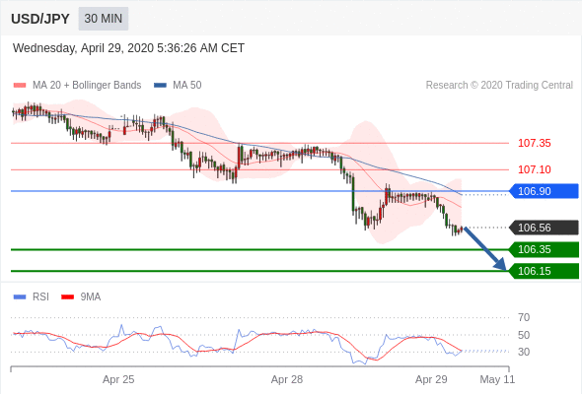Click the Apr 25 date axis label
Viewport: 582px width, 394px height.
[x=118, y=379]
